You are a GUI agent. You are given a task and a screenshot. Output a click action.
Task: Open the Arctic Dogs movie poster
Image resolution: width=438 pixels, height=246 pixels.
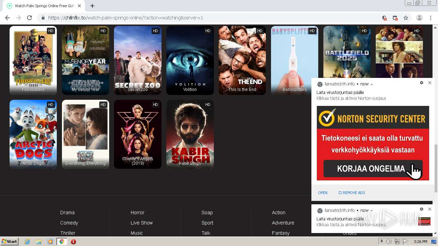click(33, 134)
